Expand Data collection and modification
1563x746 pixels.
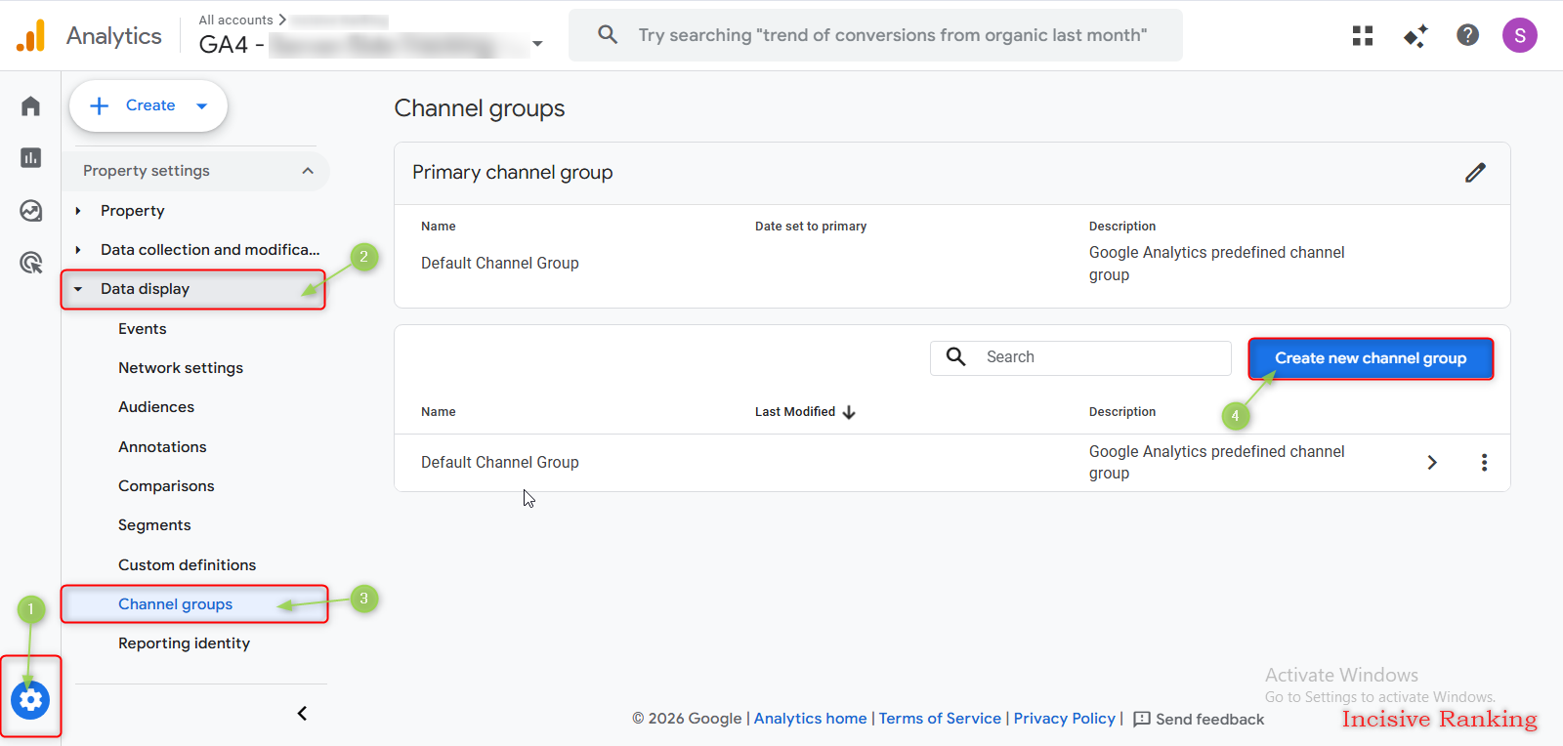(x=78, y=250)
